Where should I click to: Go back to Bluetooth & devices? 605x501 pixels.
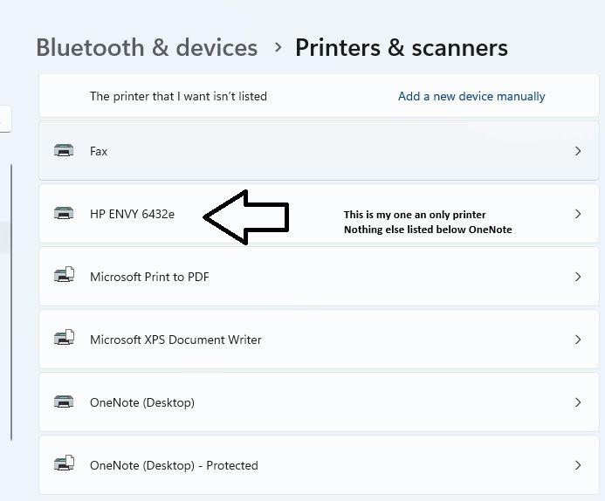[x=147, y=47]
